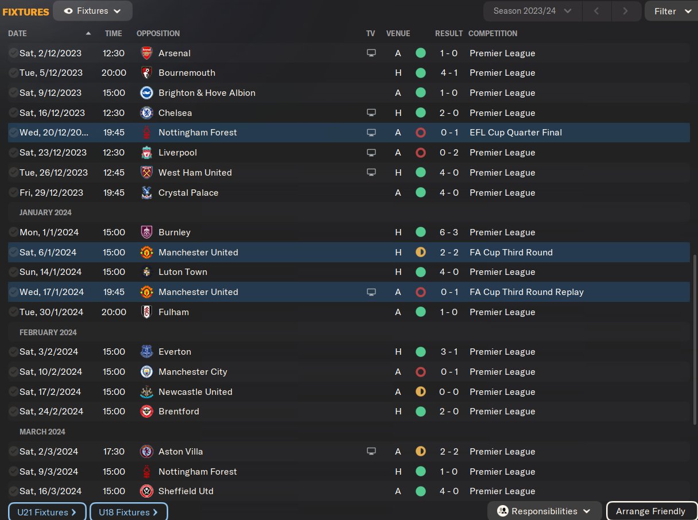Click the Arsenal club badge icon

(146, 53)
